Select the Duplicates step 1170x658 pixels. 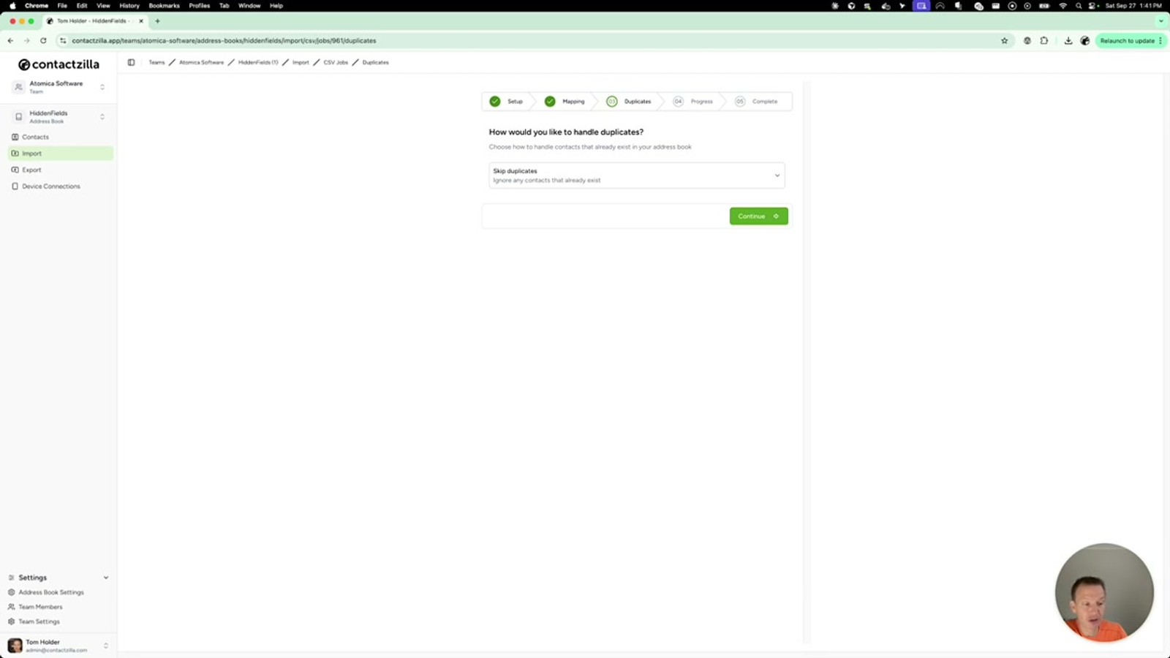click(x=629, y=102)
